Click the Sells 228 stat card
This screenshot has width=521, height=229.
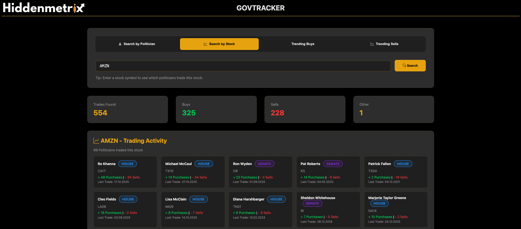[x=305, y=109]
